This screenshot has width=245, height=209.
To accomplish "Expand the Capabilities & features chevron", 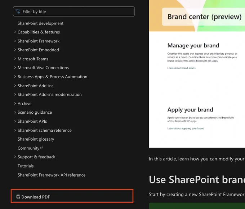I will (15, 32).
